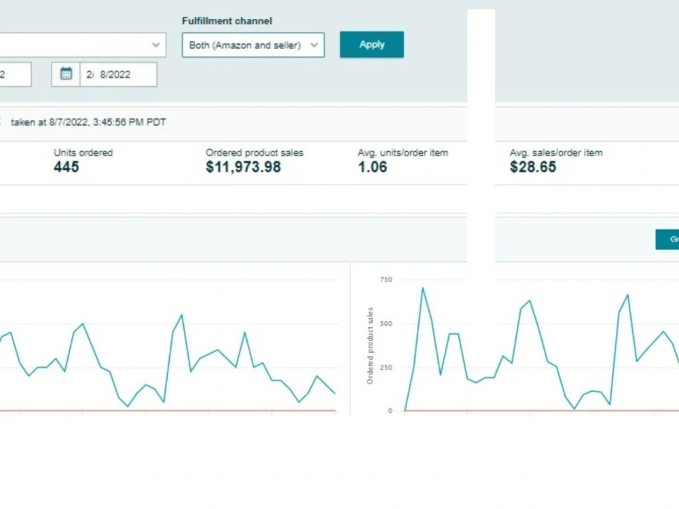
Task: Expand the unlabeled dropdown left of Fulfillment channel
Action: (83, 45)
